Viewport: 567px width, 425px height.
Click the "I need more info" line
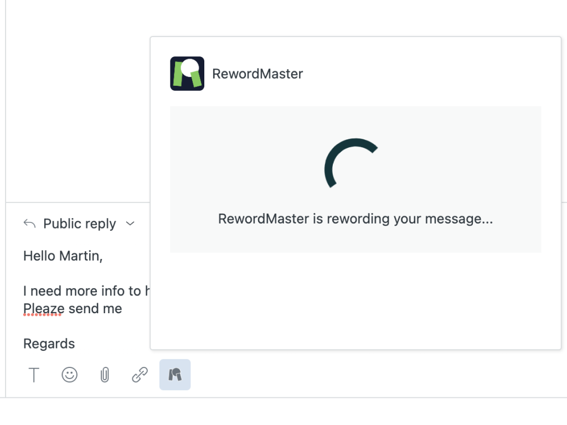(x=83, y=291)
